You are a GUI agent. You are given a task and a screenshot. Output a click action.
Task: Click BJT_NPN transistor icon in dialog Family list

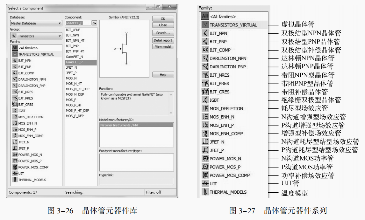pos(15,60)
